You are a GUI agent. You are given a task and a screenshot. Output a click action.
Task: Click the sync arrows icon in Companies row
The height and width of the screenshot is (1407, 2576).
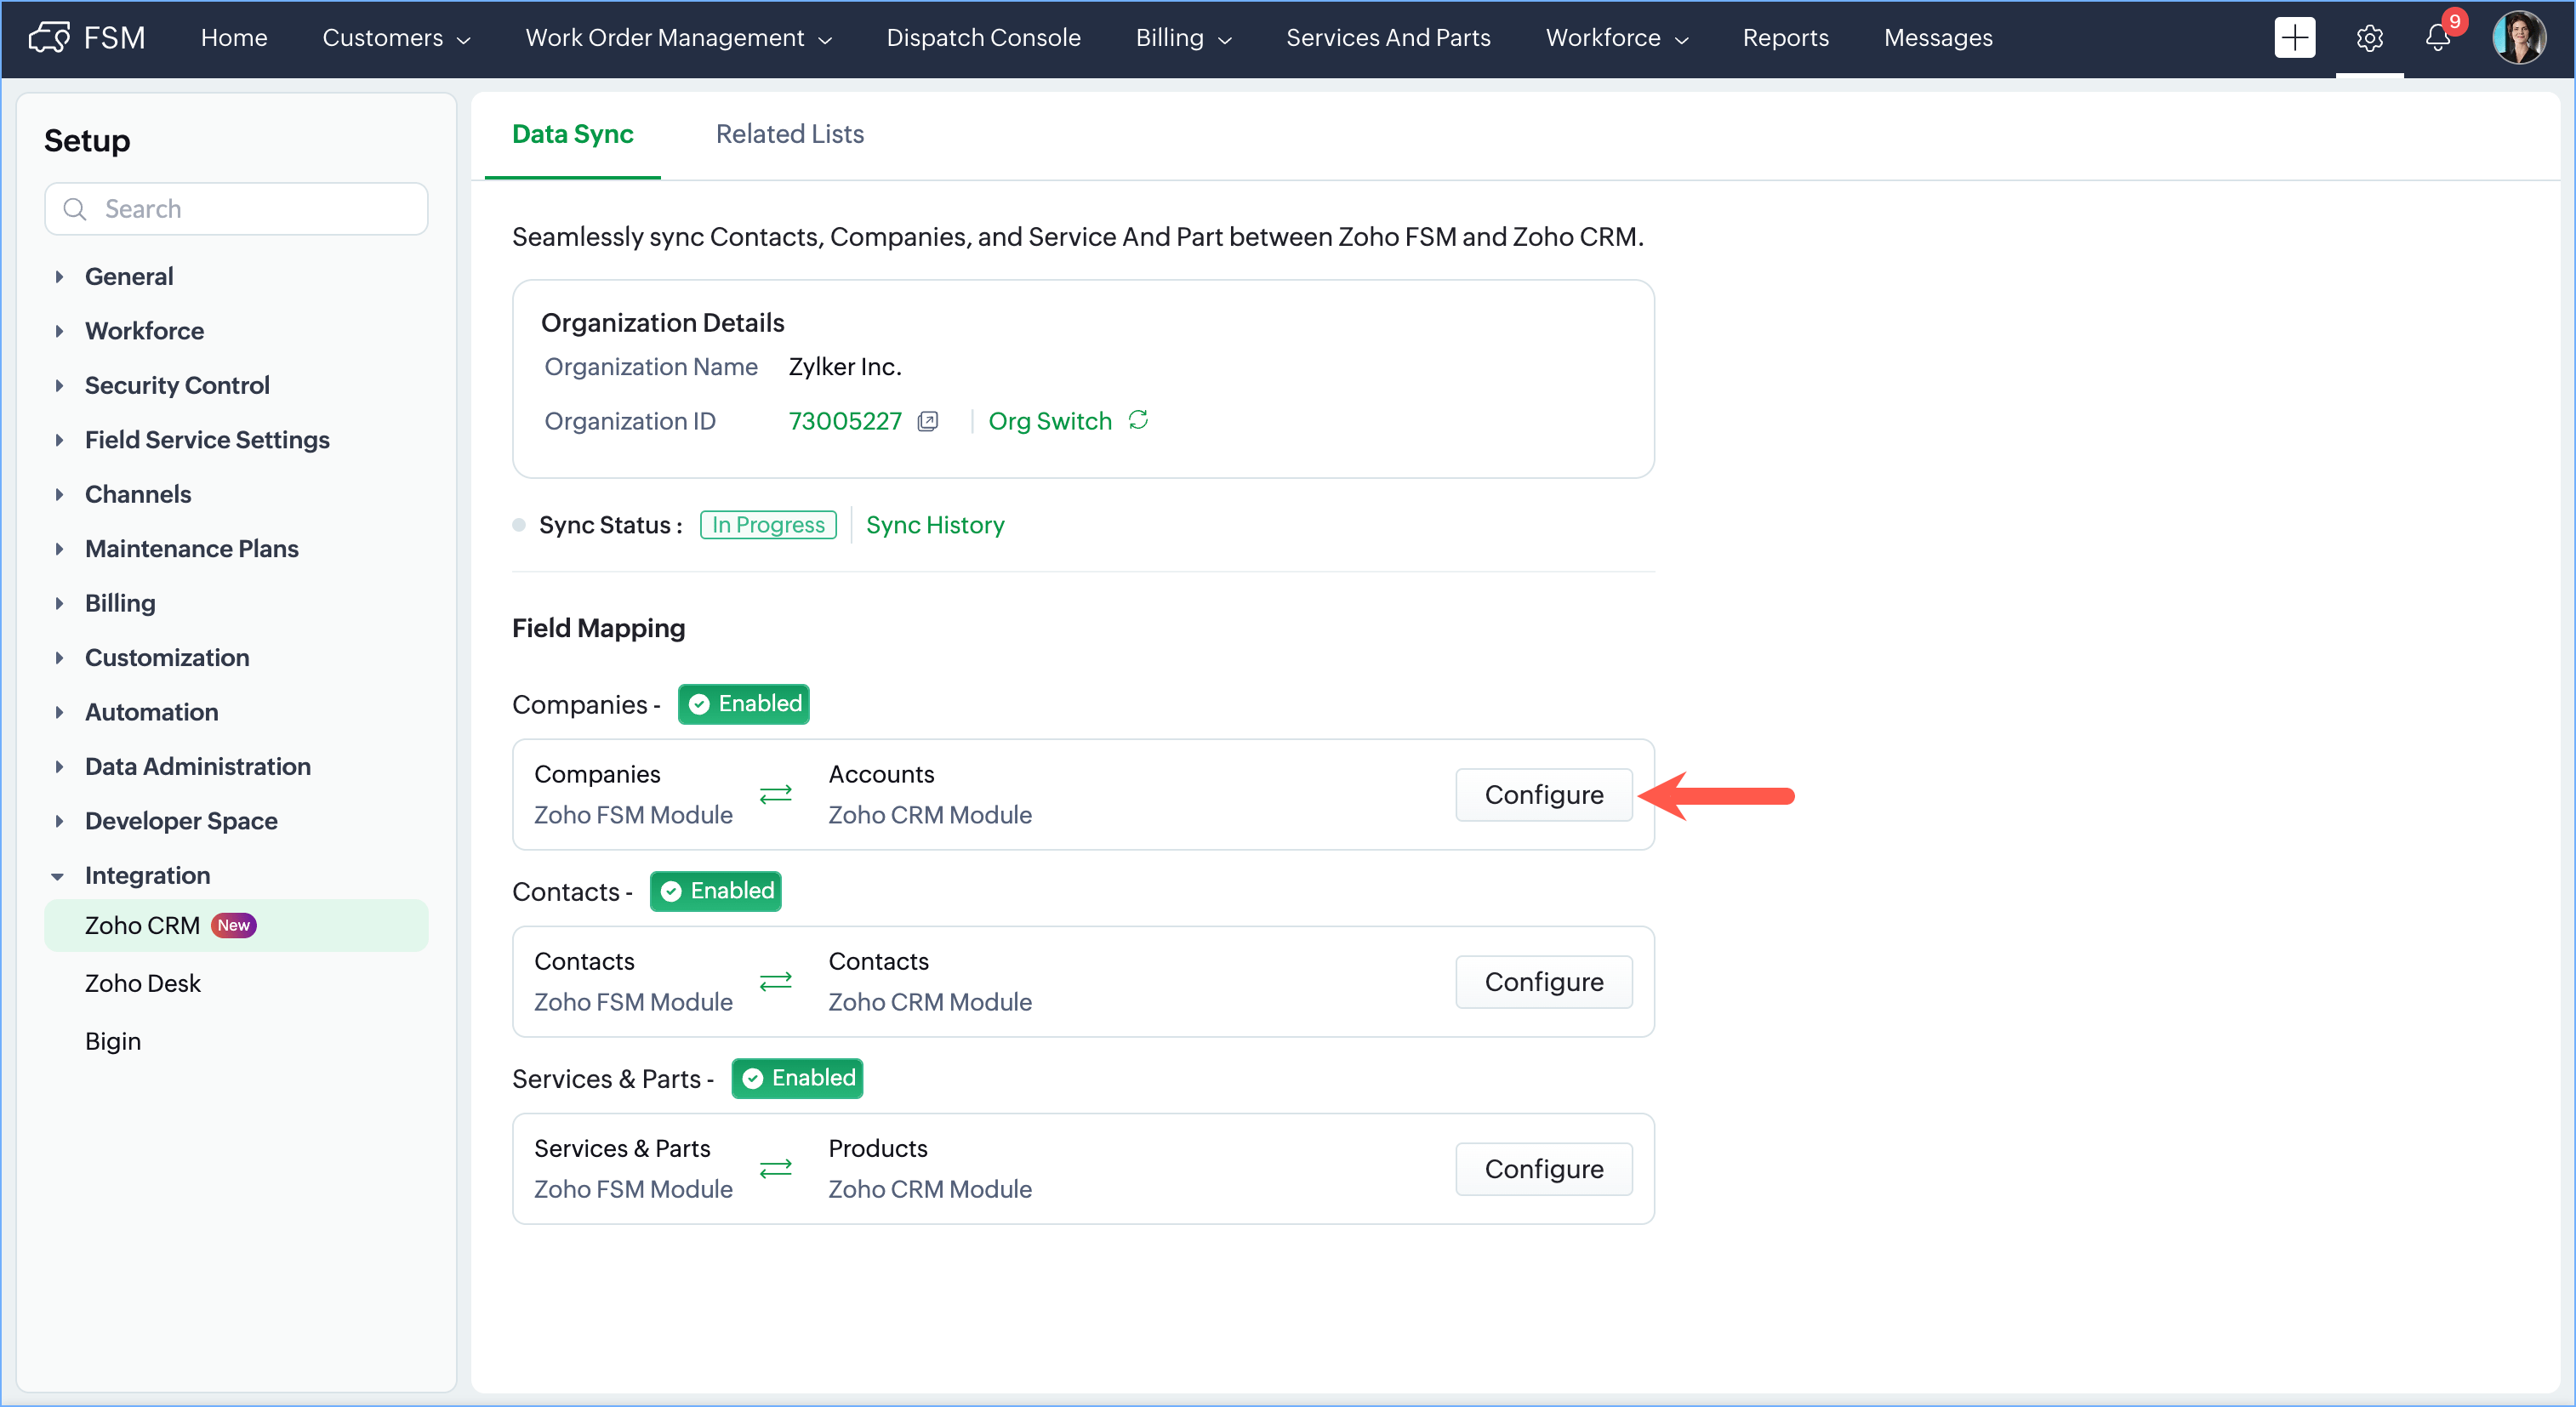coord(775,794)
